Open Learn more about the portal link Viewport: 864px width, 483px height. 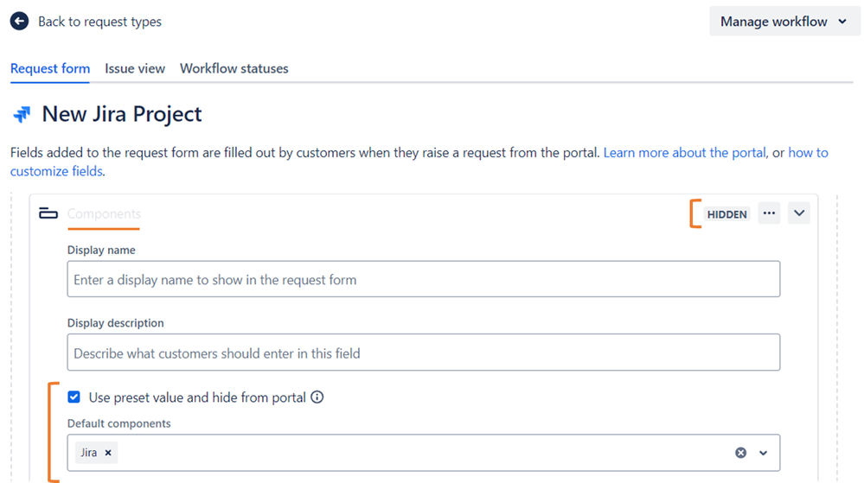click(x=684, y=153)
